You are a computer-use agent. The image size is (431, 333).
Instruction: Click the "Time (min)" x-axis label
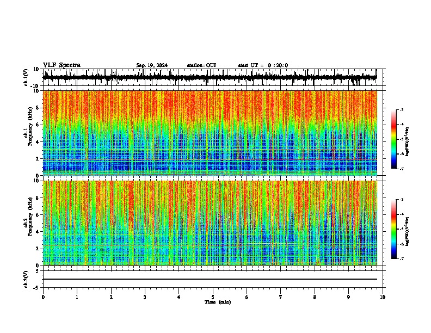[x=218, y=302]
